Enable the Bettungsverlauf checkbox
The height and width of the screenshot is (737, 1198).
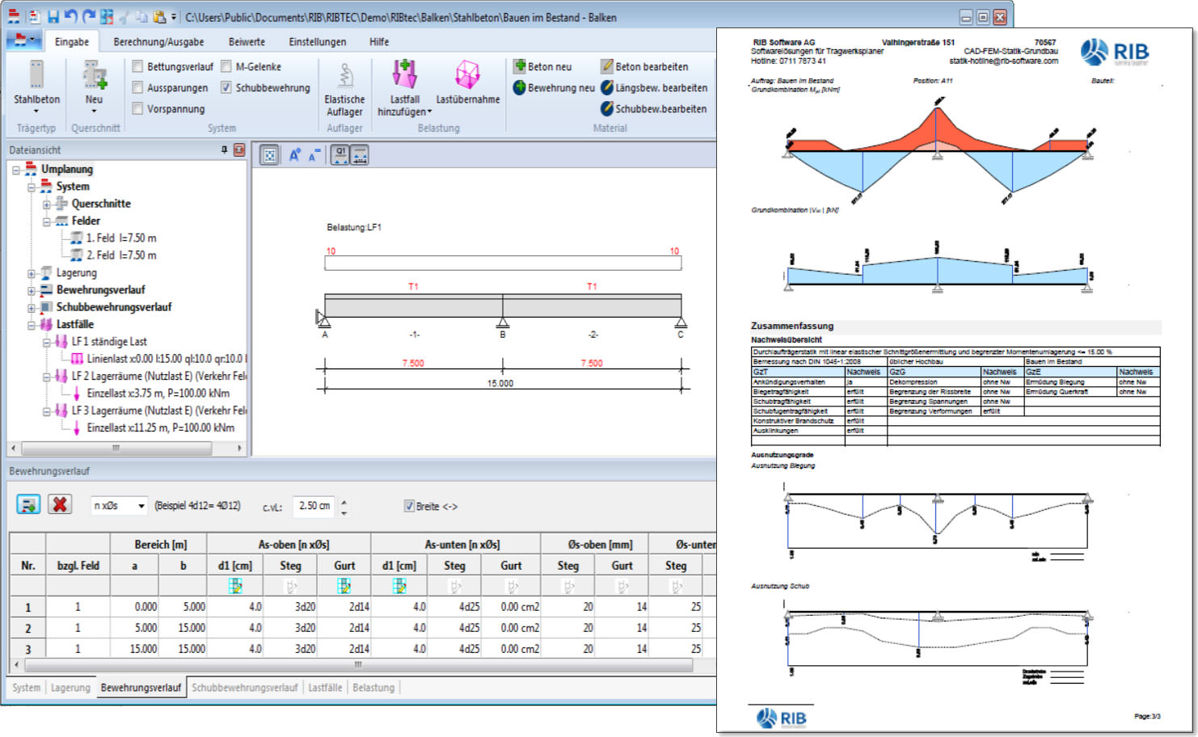[x=137, y=66]
